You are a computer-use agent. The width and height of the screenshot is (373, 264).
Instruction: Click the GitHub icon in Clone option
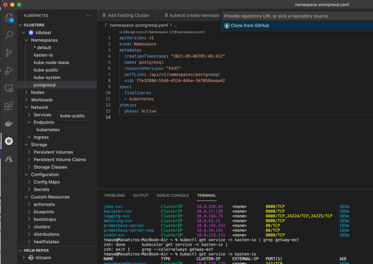tap(227, 25)
